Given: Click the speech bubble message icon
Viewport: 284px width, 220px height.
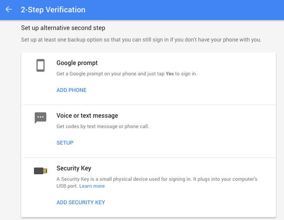Looking at the screenshot, I should click(x=41, y=118).
